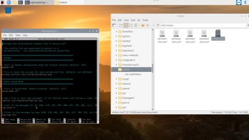Open path bar history dropdown arrow

point(248,25)
